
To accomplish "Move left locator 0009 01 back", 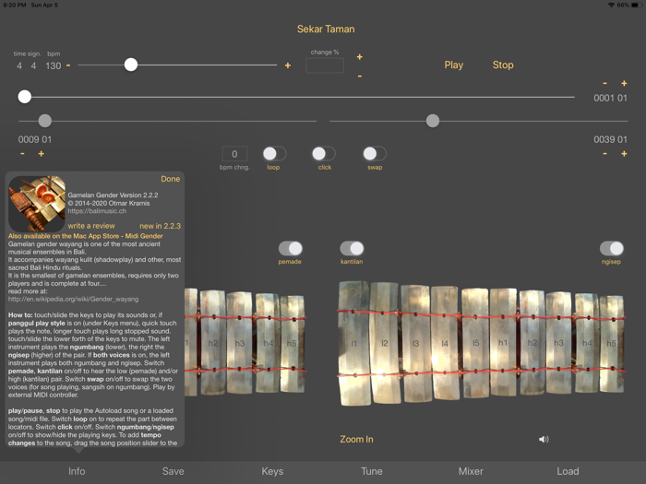I will pyautogui.click(x=22, y=154).
